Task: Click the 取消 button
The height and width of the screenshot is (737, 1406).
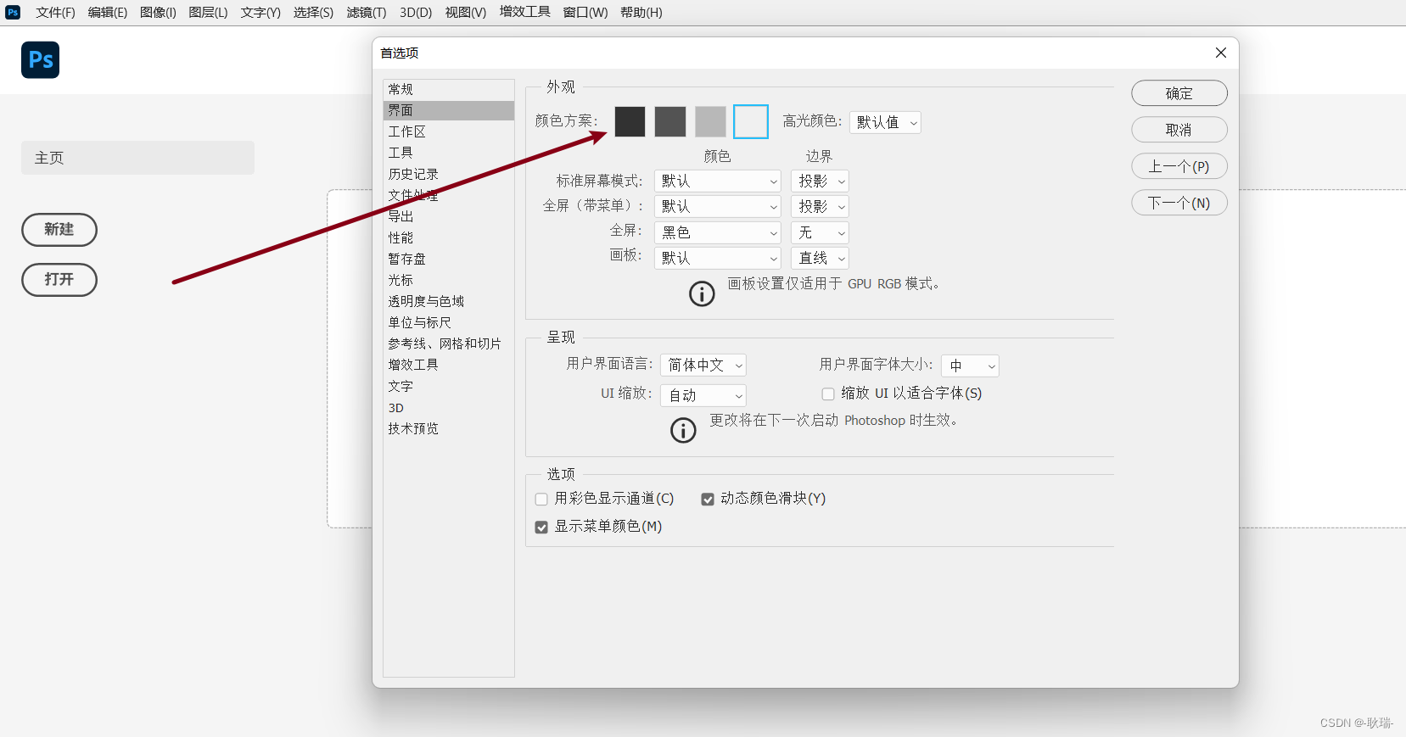Action: tap(1179, 130)
